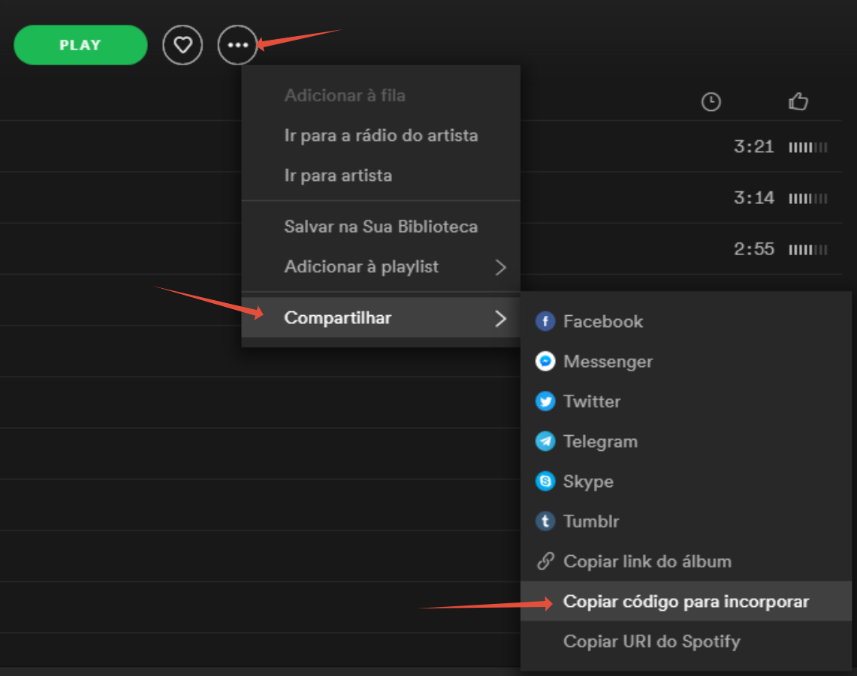This screenshot has width=857, height=676.
Task: Click popularity bars of the 3:21 track
Action: click(808, 147)
